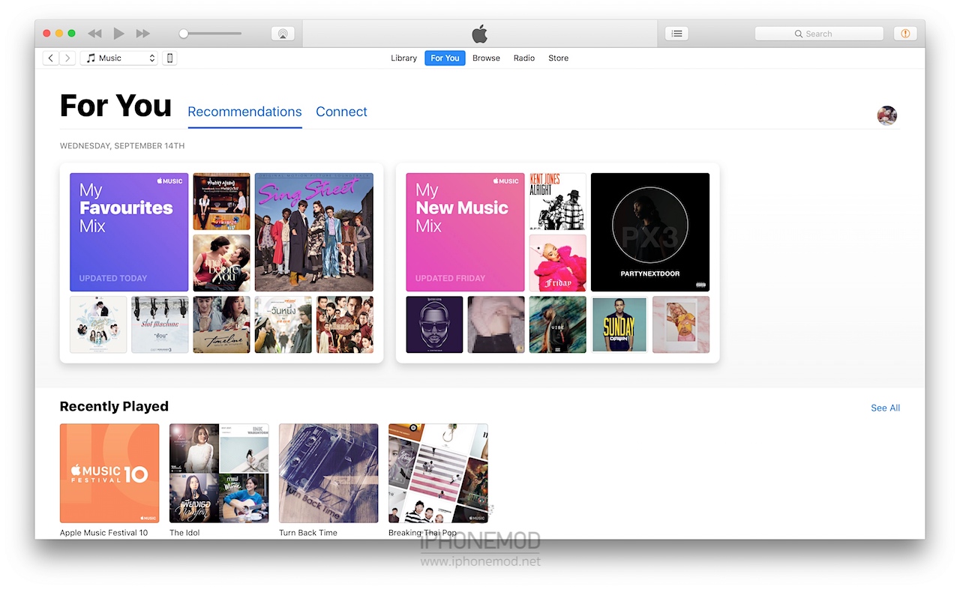Click the Apple Music Festival 10 title
The height and width of the screenshot is (589, 960).
104,533
